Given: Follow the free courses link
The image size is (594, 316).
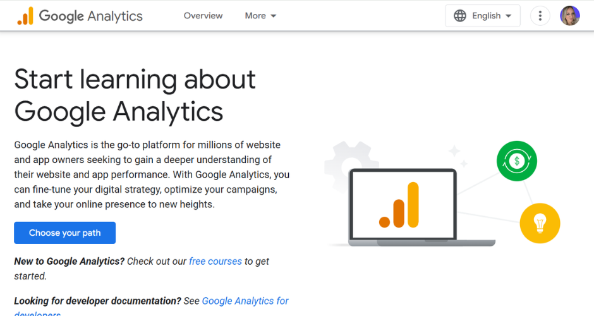Looking at the screenshot, I should click(x=215, y=261).
